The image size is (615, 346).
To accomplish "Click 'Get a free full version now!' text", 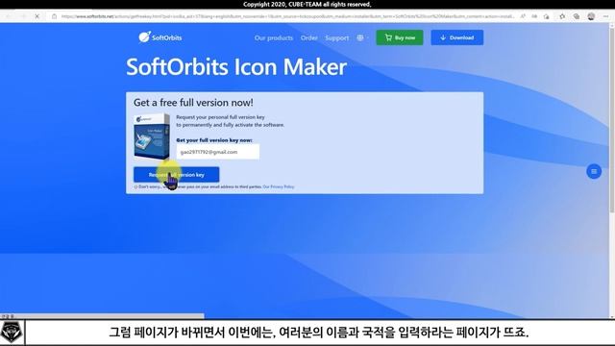I will pos(193,103).
